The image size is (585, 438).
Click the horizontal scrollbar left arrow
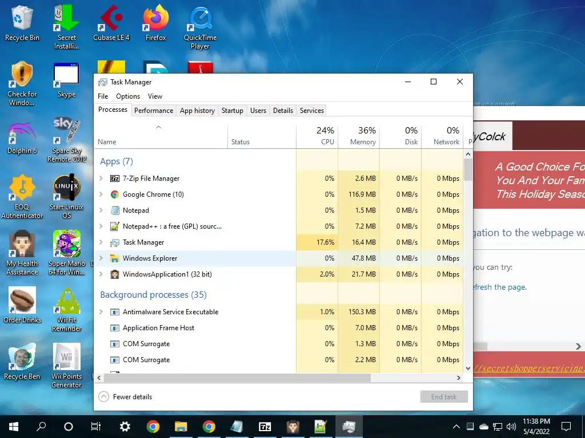[99, 378]
